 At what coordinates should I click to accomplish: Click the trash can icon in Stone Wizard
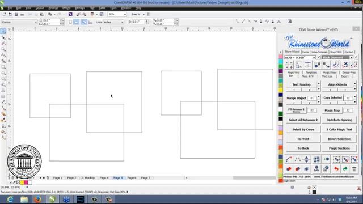point(354,169)
